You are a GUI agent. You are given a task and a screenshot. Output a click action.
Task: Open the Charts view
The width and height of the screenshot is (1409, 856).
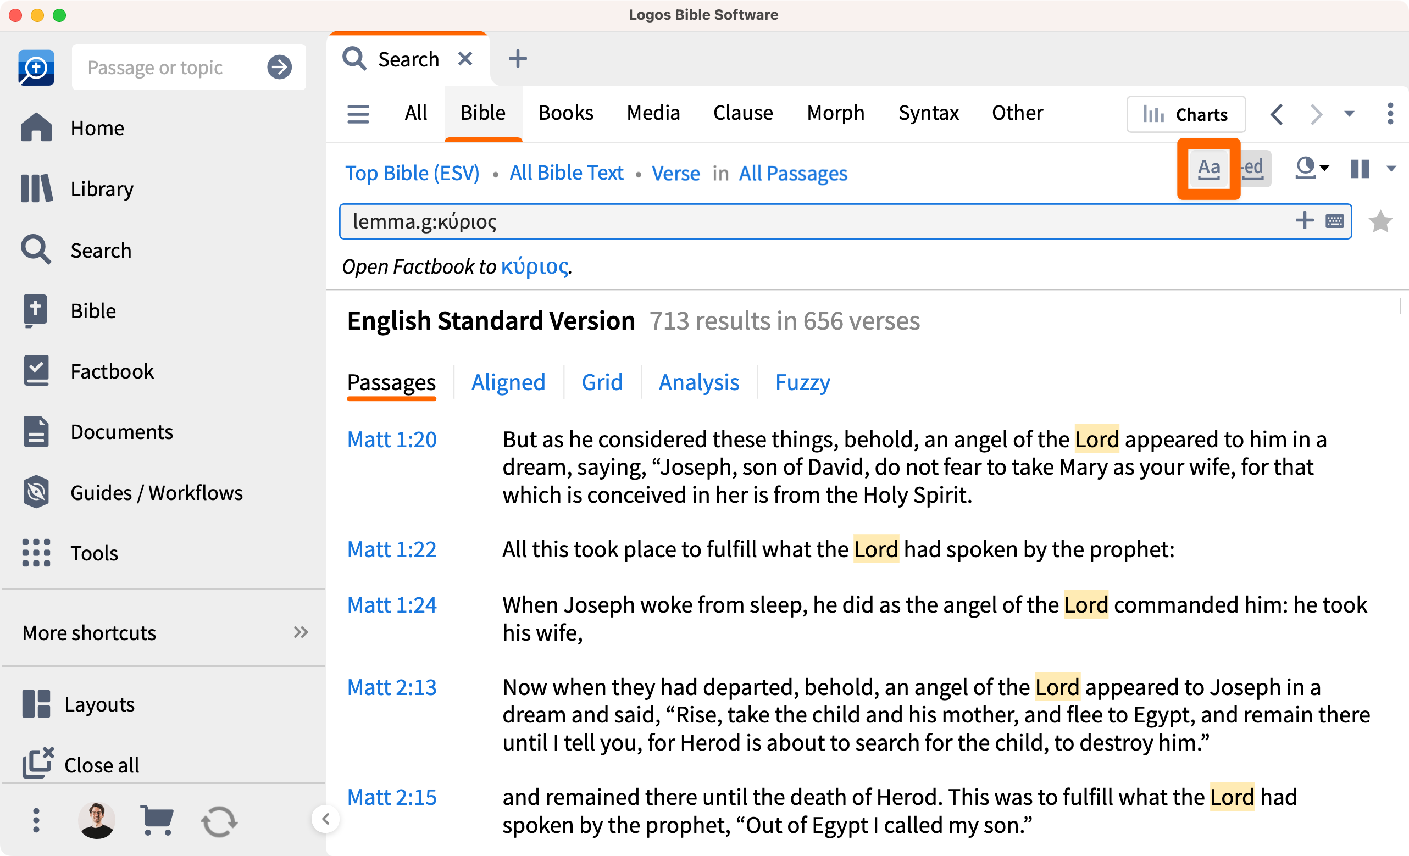click(1185, 114)
